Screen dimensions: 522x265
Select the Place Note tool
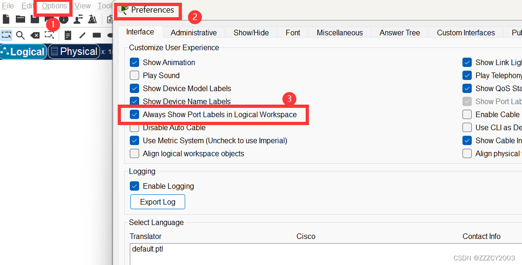(68, 35)
